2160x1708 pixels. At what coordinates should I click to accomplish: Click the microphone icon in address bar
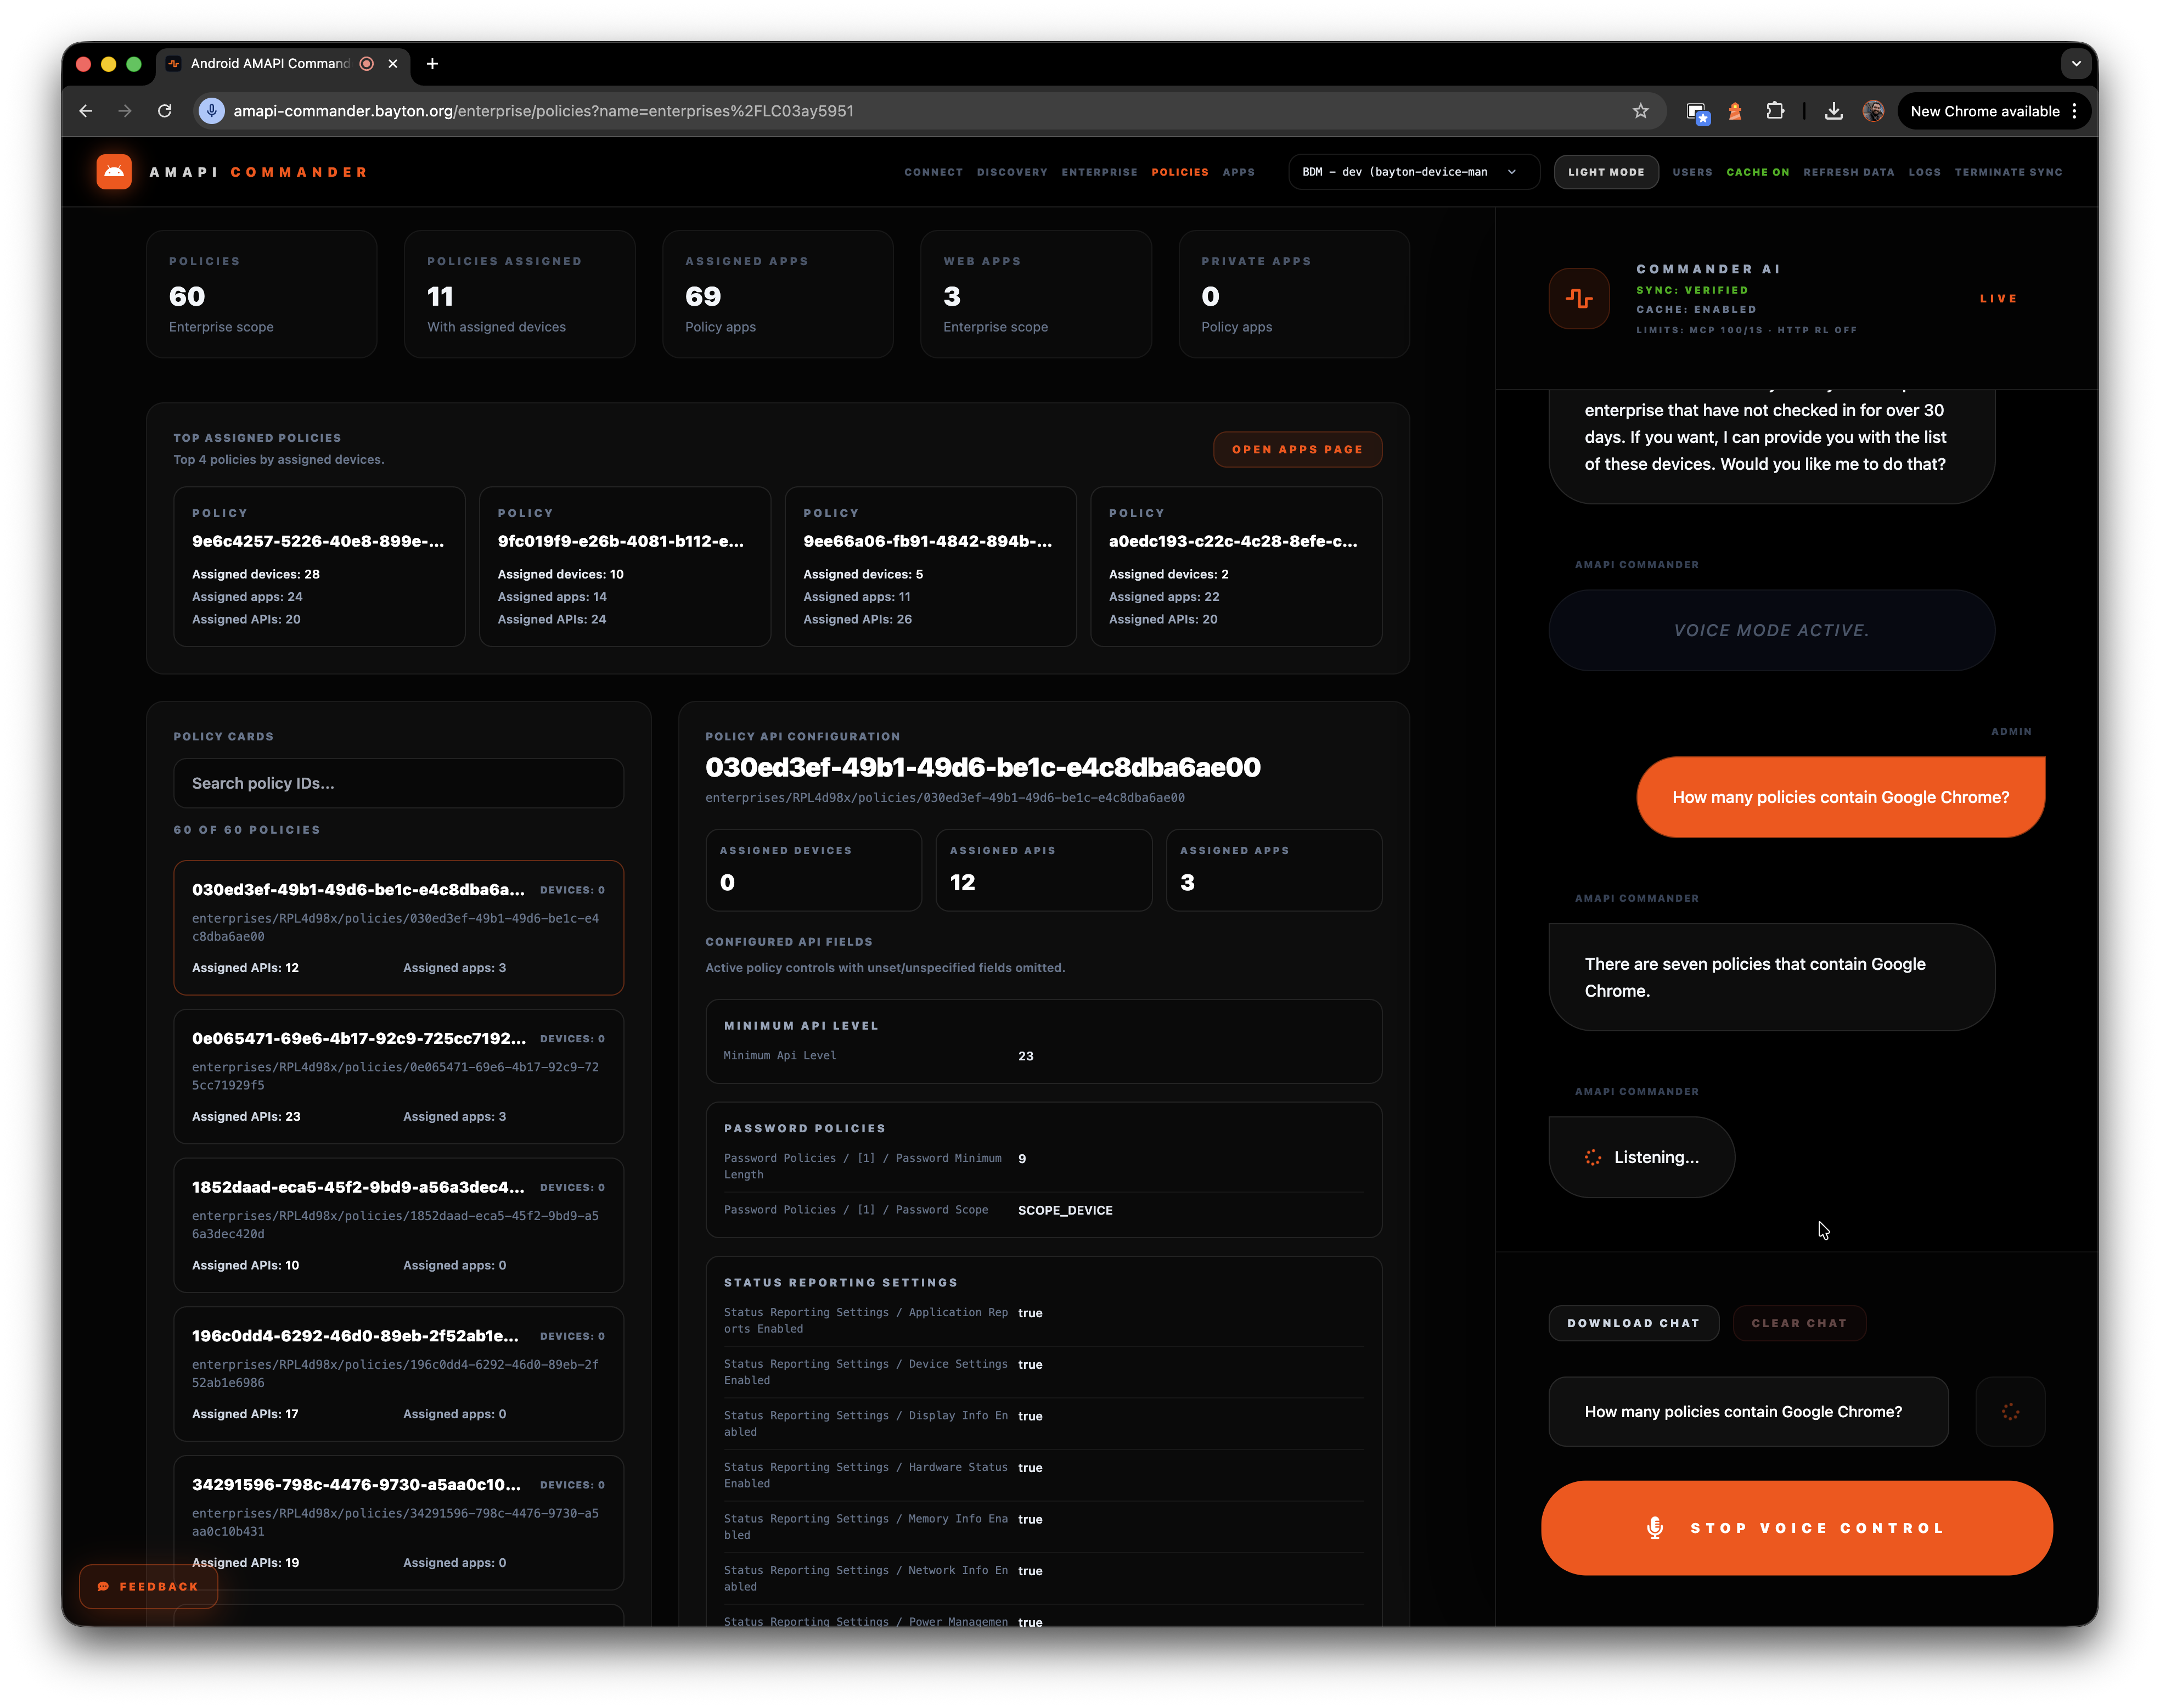(211, 111)
